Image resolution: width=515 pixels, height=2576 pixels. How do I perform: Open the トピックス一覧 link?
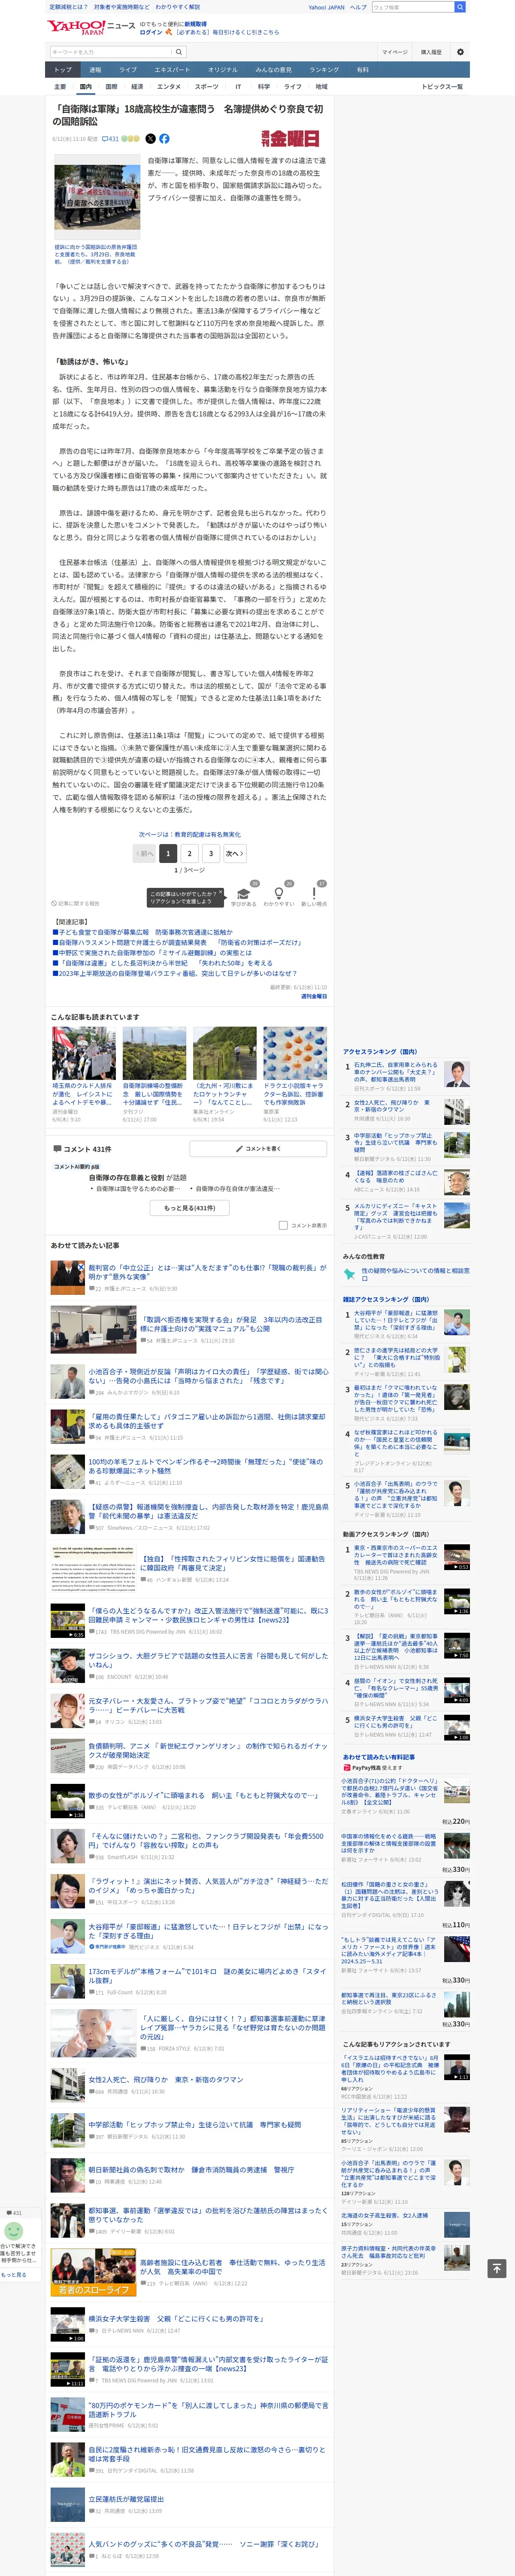pos(442,87)
